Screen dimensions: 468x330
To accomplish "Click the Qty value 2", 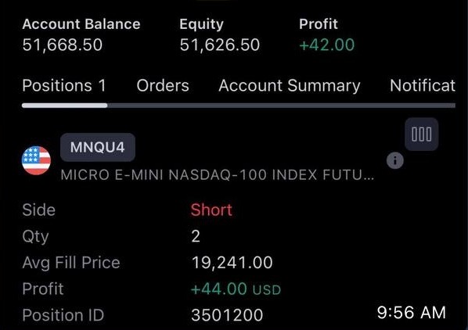I will pos(196,236).
